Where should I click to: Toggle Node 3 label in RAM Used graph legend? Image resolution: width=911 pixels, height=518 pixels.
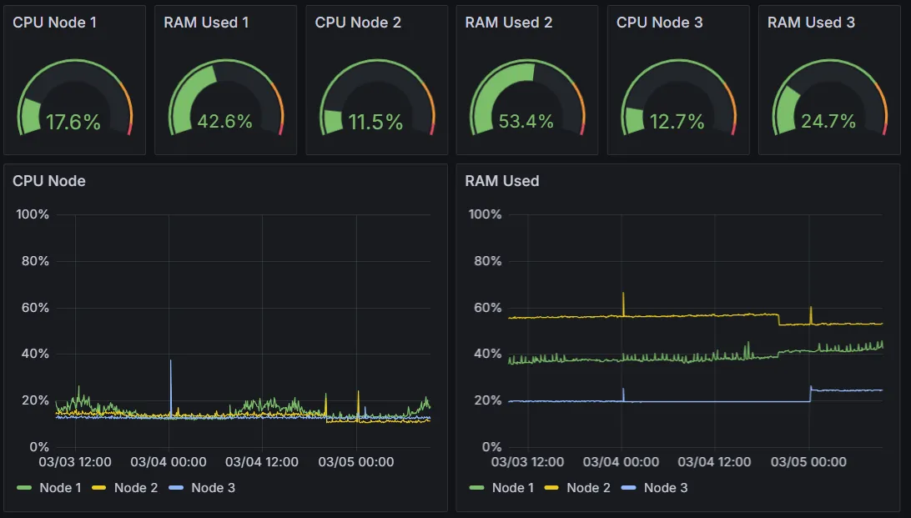coord(665,488)
